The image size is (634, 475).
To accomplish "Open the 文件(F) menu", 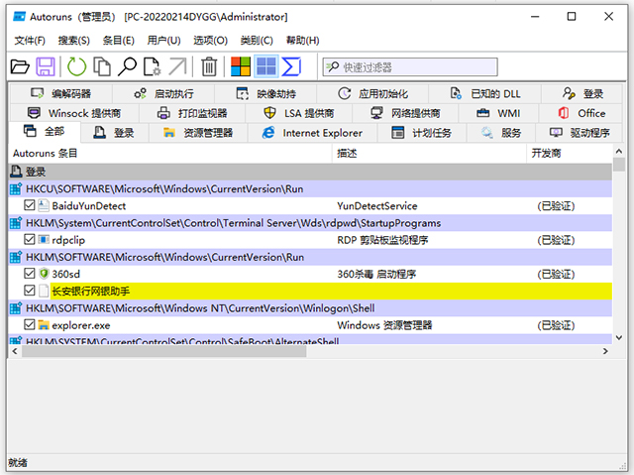I will tap(30, 41).
